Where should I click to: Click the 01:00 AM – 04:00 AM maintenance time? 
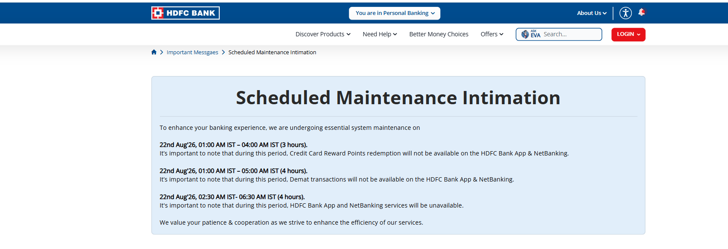233,145
